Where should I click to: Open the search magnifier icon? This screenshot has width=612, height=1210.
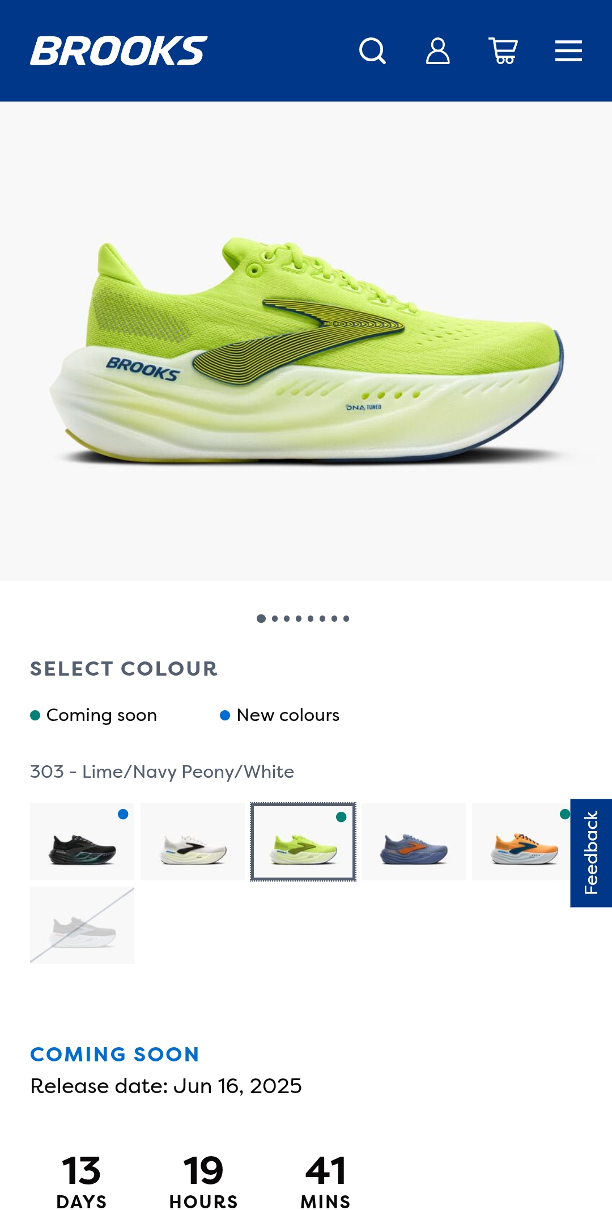pyautogui.click(x=372, y=51)
